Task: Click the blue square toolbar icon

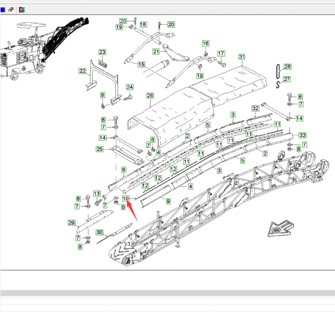Action: click(x=3, y=10)
